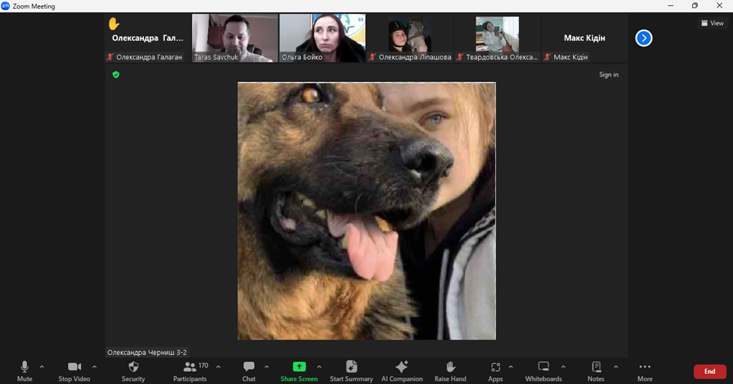Viewport: 733px width, 384px height.
Task: Expand arrow next to Apps
Action: click(510, 367)
